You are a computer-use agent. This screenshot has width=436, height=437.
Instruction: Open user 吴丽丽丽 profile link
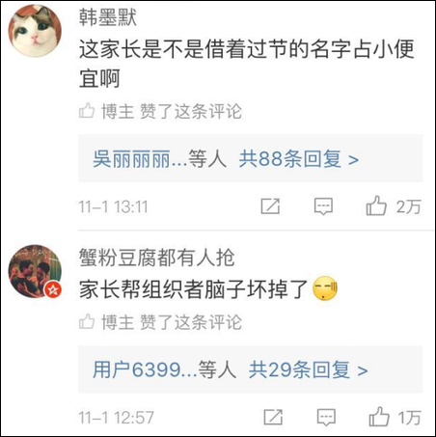tap(131, 159)
